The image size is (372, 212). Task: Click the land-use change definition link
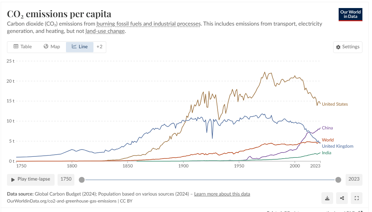105,31
